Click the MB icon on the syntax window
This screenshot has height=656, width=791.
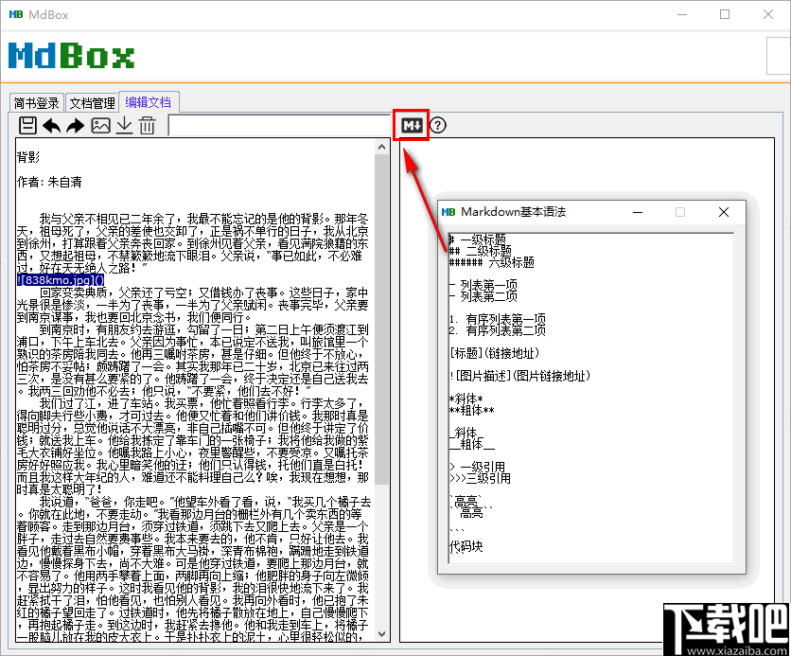(448, 211)
